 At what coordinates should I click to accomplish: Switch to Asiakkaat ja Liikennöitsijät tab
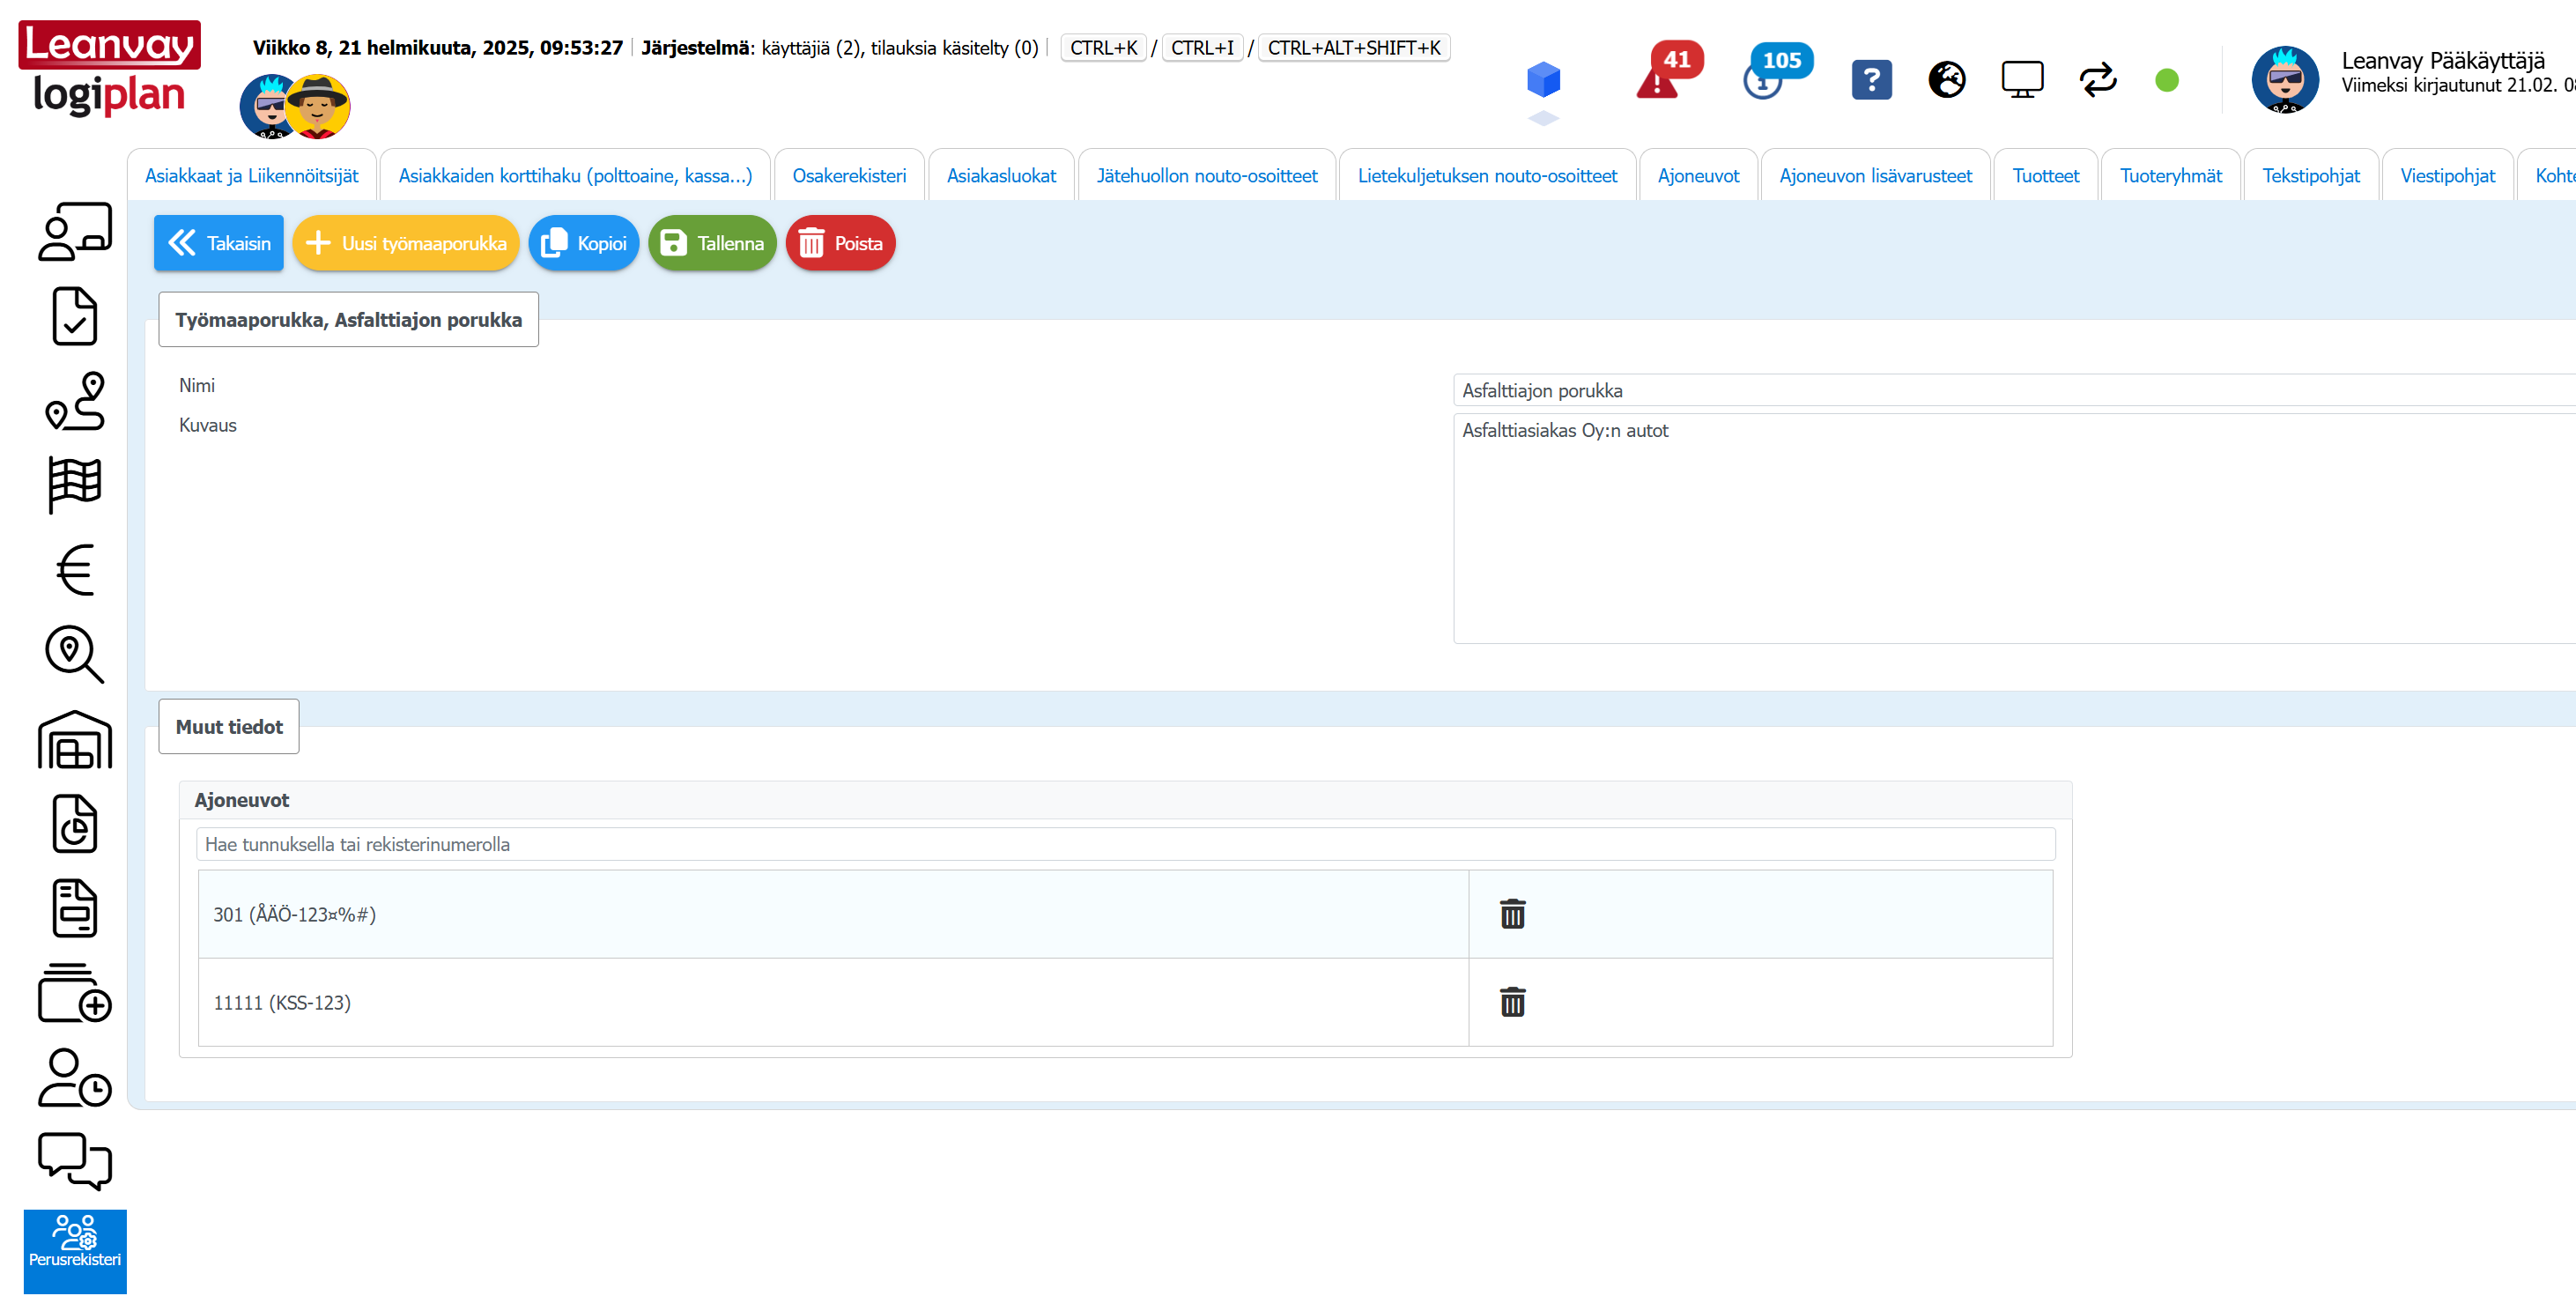[x=251, y=176]
